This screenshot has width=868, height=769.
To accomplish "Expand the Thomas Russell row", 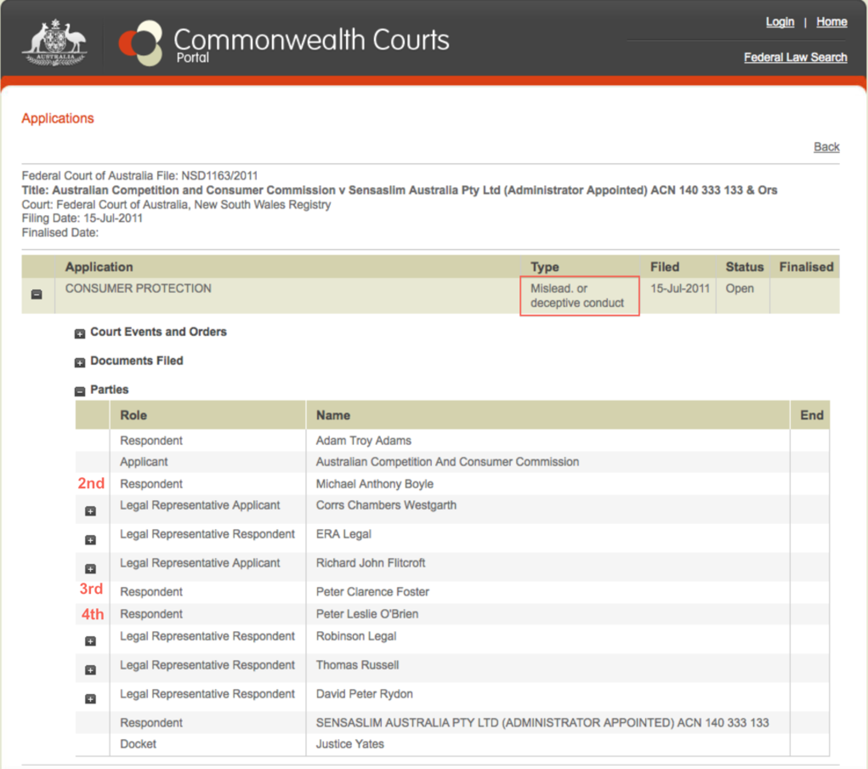I will pos(90,670).
